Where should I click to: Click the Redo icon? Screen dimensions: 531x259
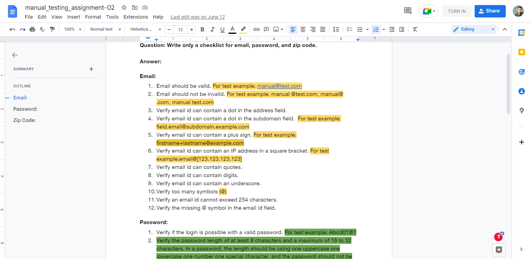23,30
